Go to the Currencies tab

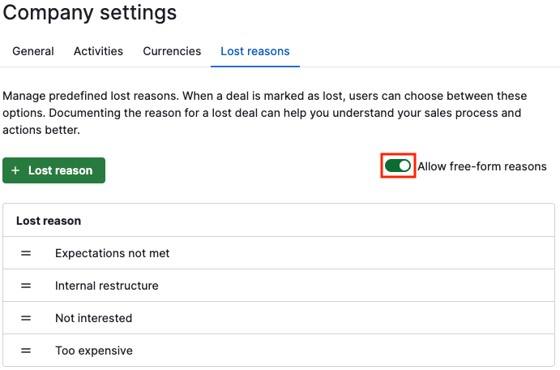click(172, 51)
